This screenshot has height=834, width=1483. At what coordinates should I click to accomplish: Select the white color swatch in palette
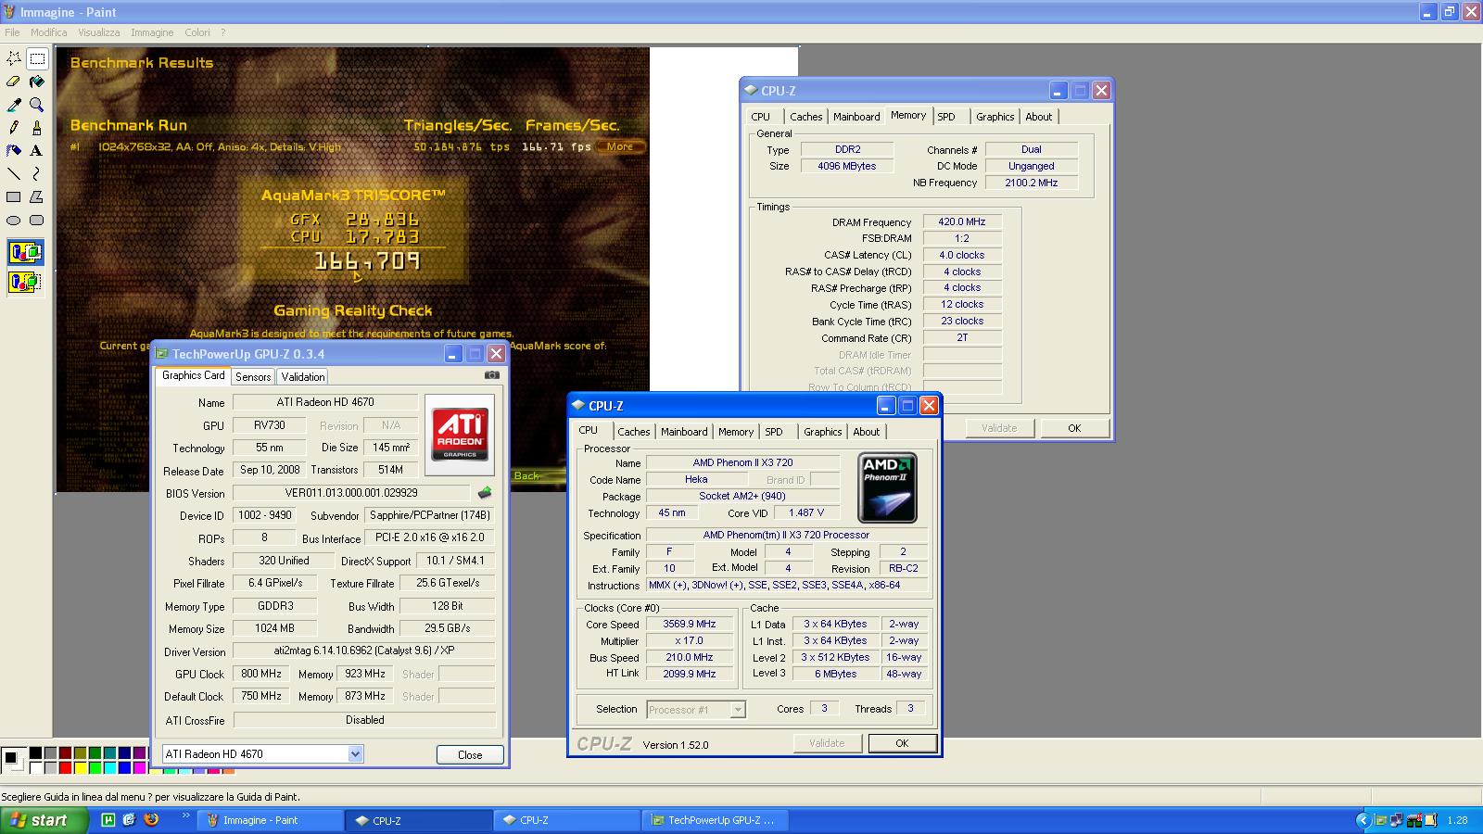click(35, 767)
